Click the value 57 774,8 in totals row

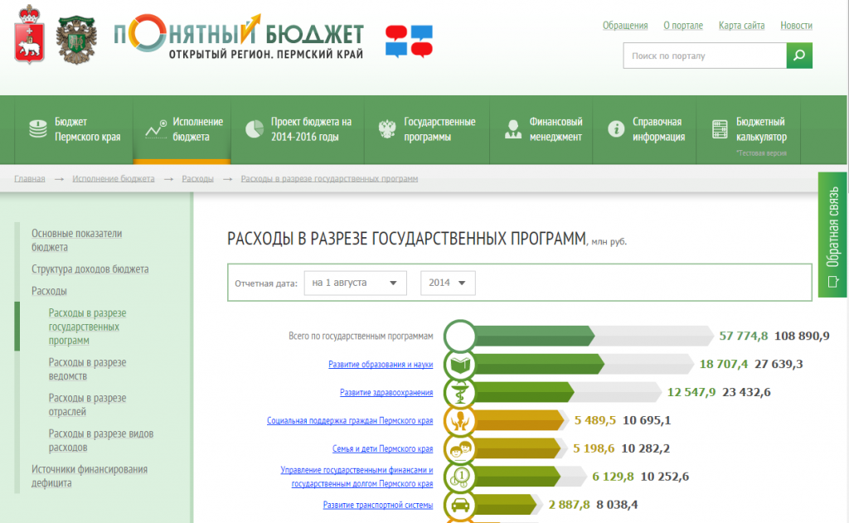tap(744, 337)
